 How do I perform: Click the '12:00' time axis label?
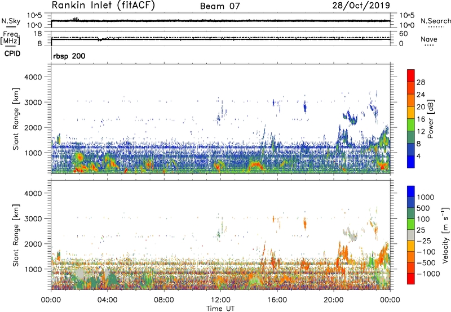point(220,300)
